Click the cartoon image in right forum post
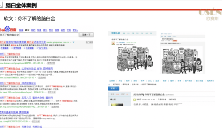The width and height of the screenshot is (222, 140). pyautogui.click(x=183, y=60)
